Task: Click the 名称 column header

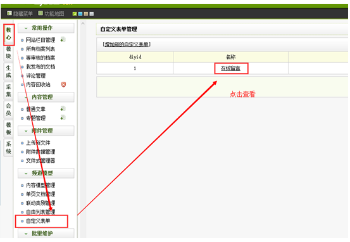Action: point(230,57)
